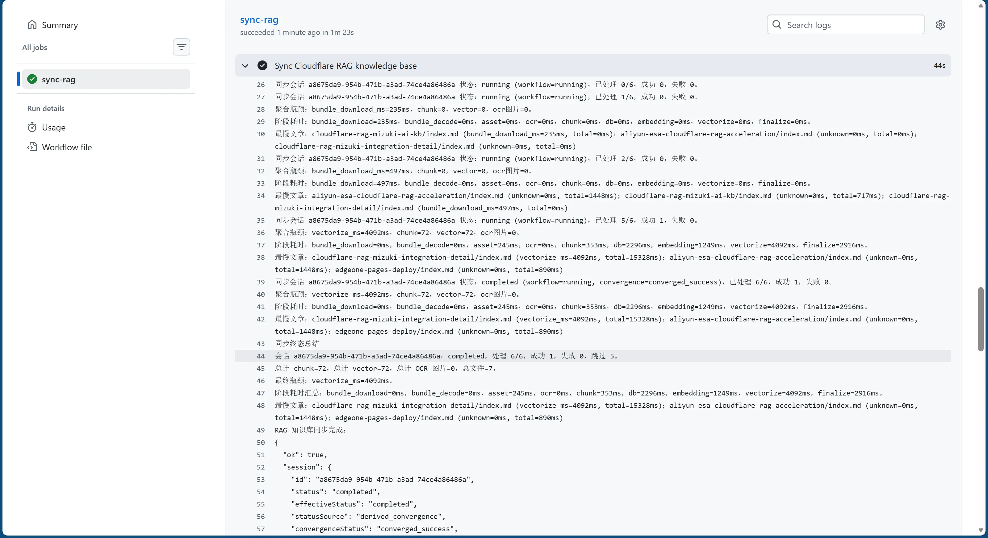Select highlighted log line number 44
The width and height of the screenshot is (988, 538).
coord(261,356)
